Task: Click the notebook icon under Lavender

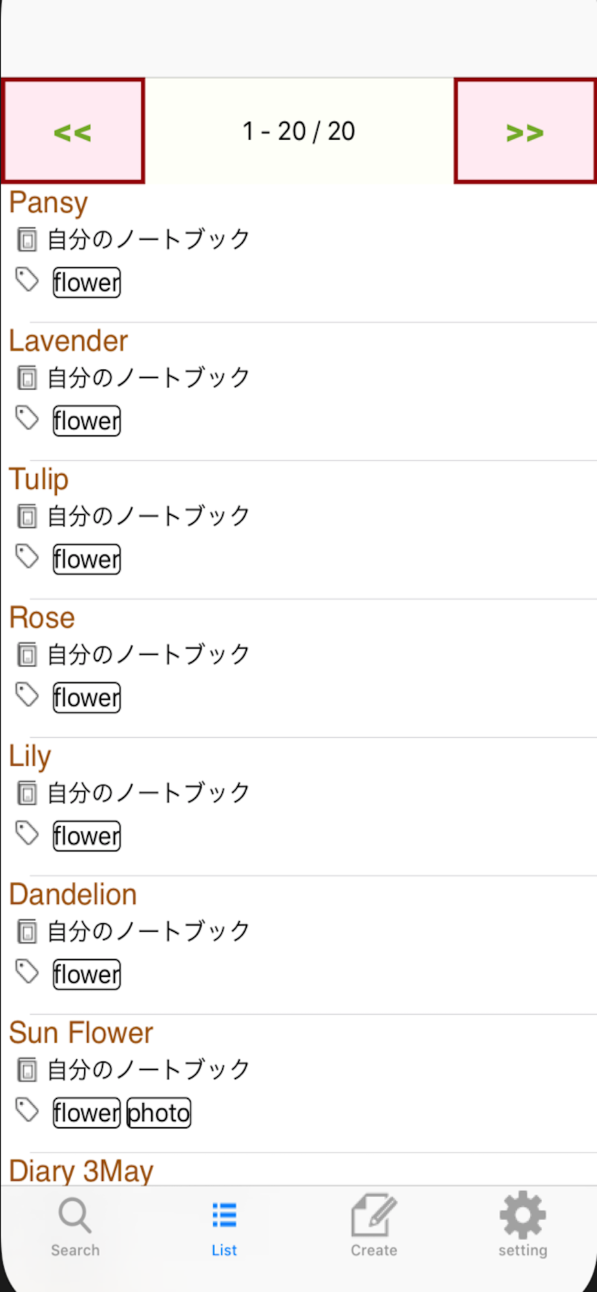Action: click(x=27, y=378)
